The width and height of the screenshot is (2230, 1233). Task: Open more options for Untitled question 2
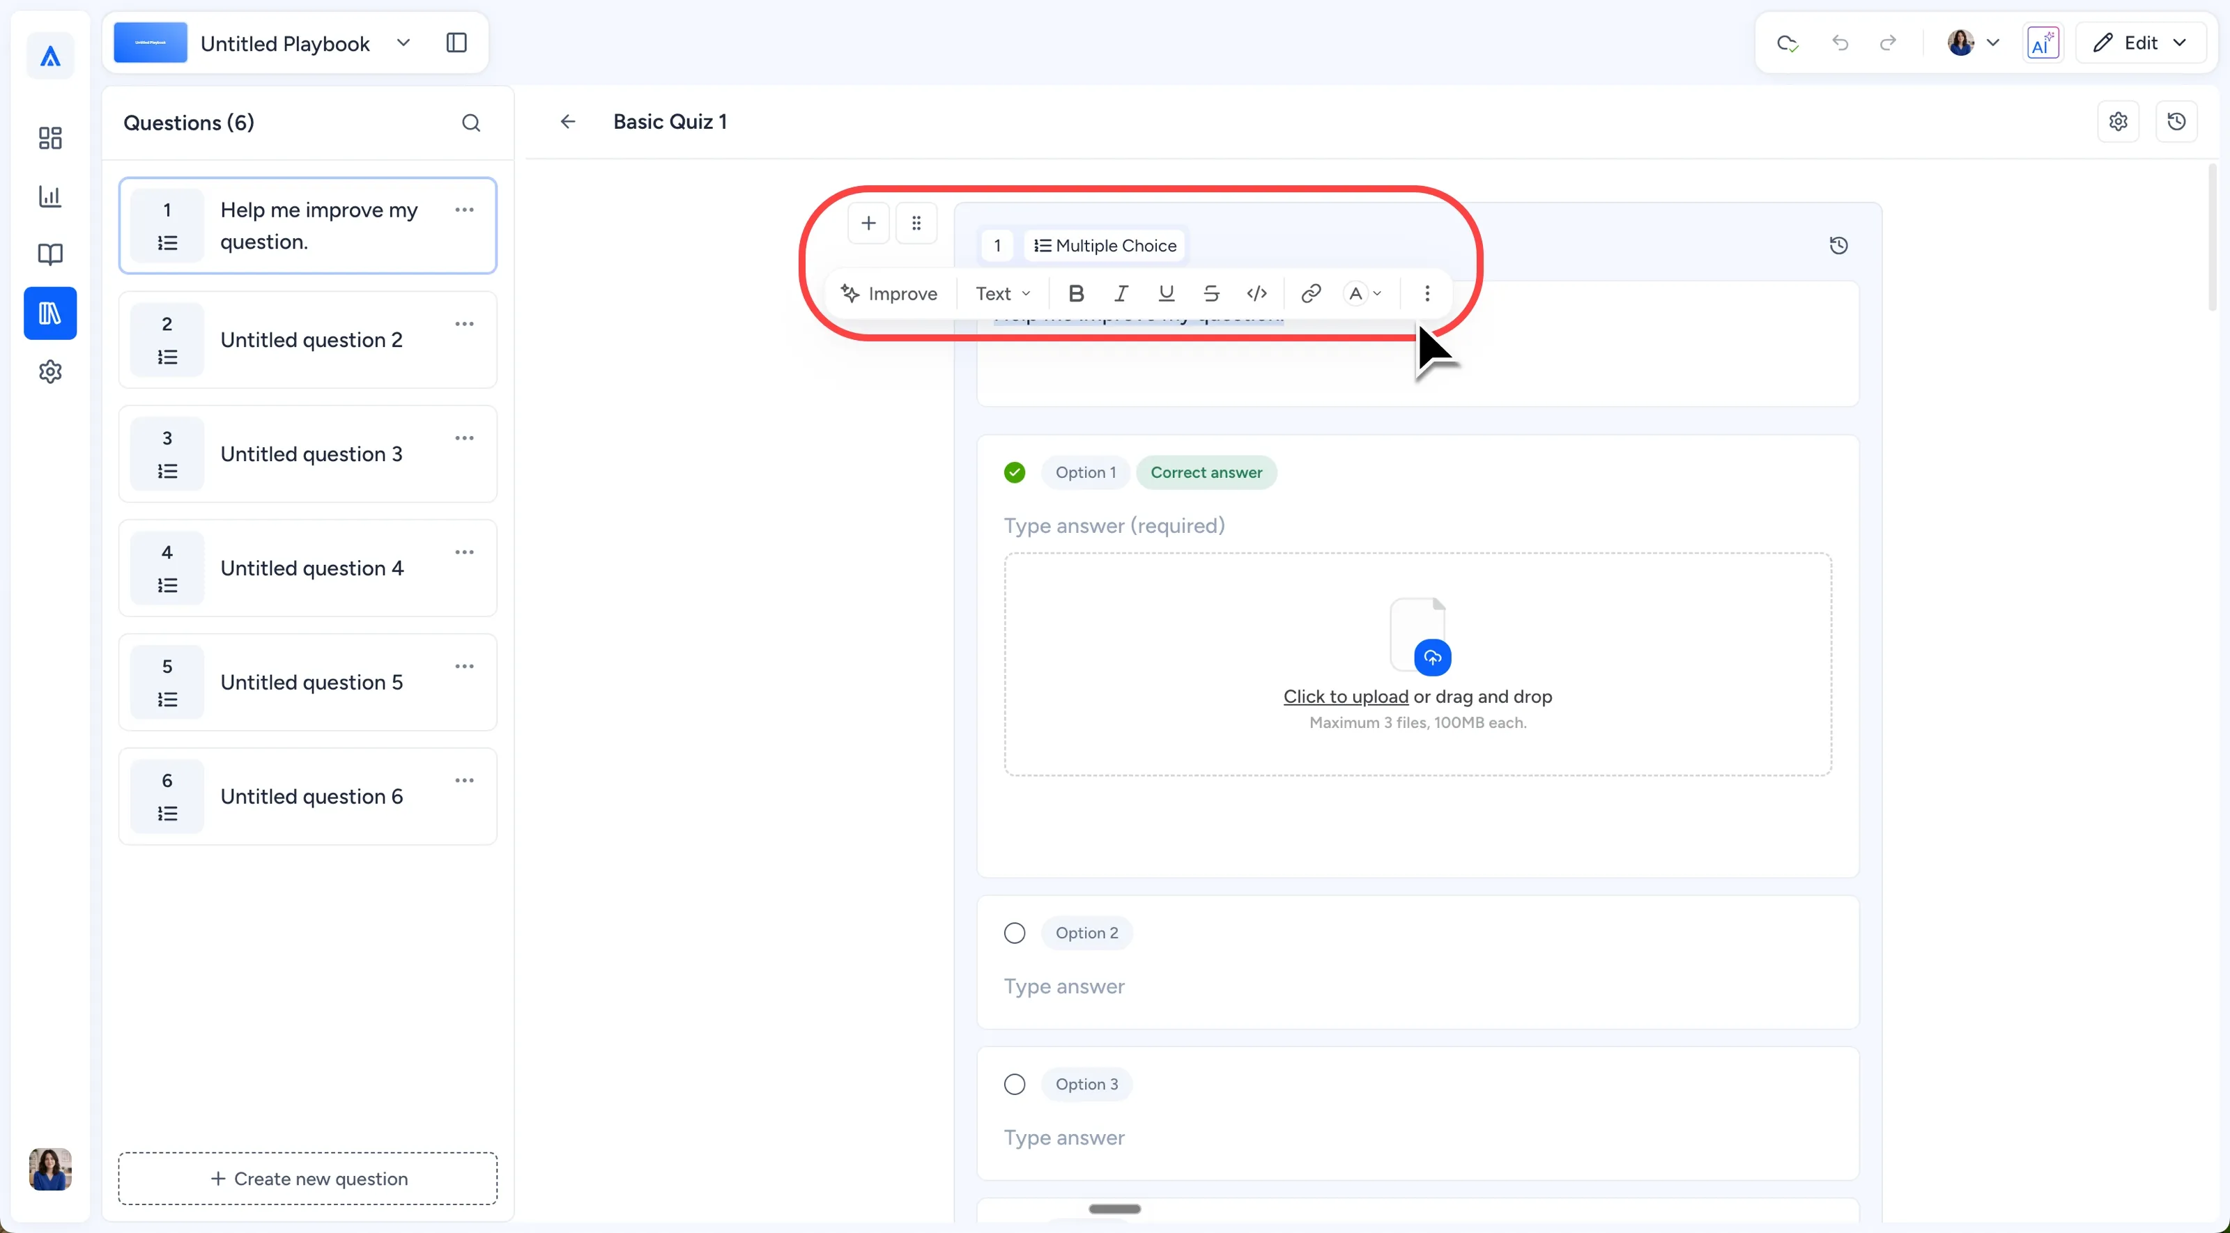point(465,325)
